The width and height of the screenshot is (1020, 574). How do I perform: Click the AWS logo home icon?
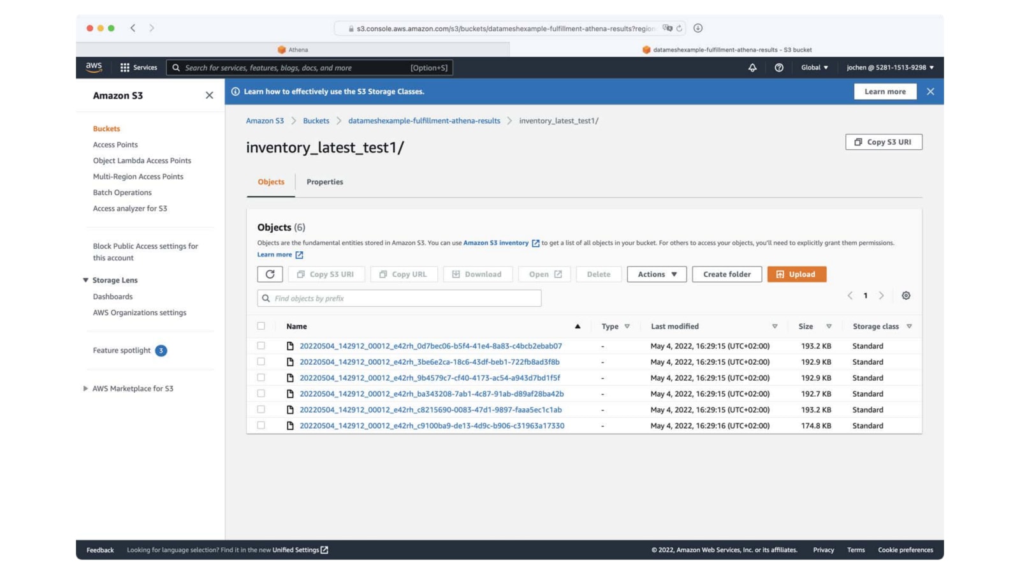point(94,67)
